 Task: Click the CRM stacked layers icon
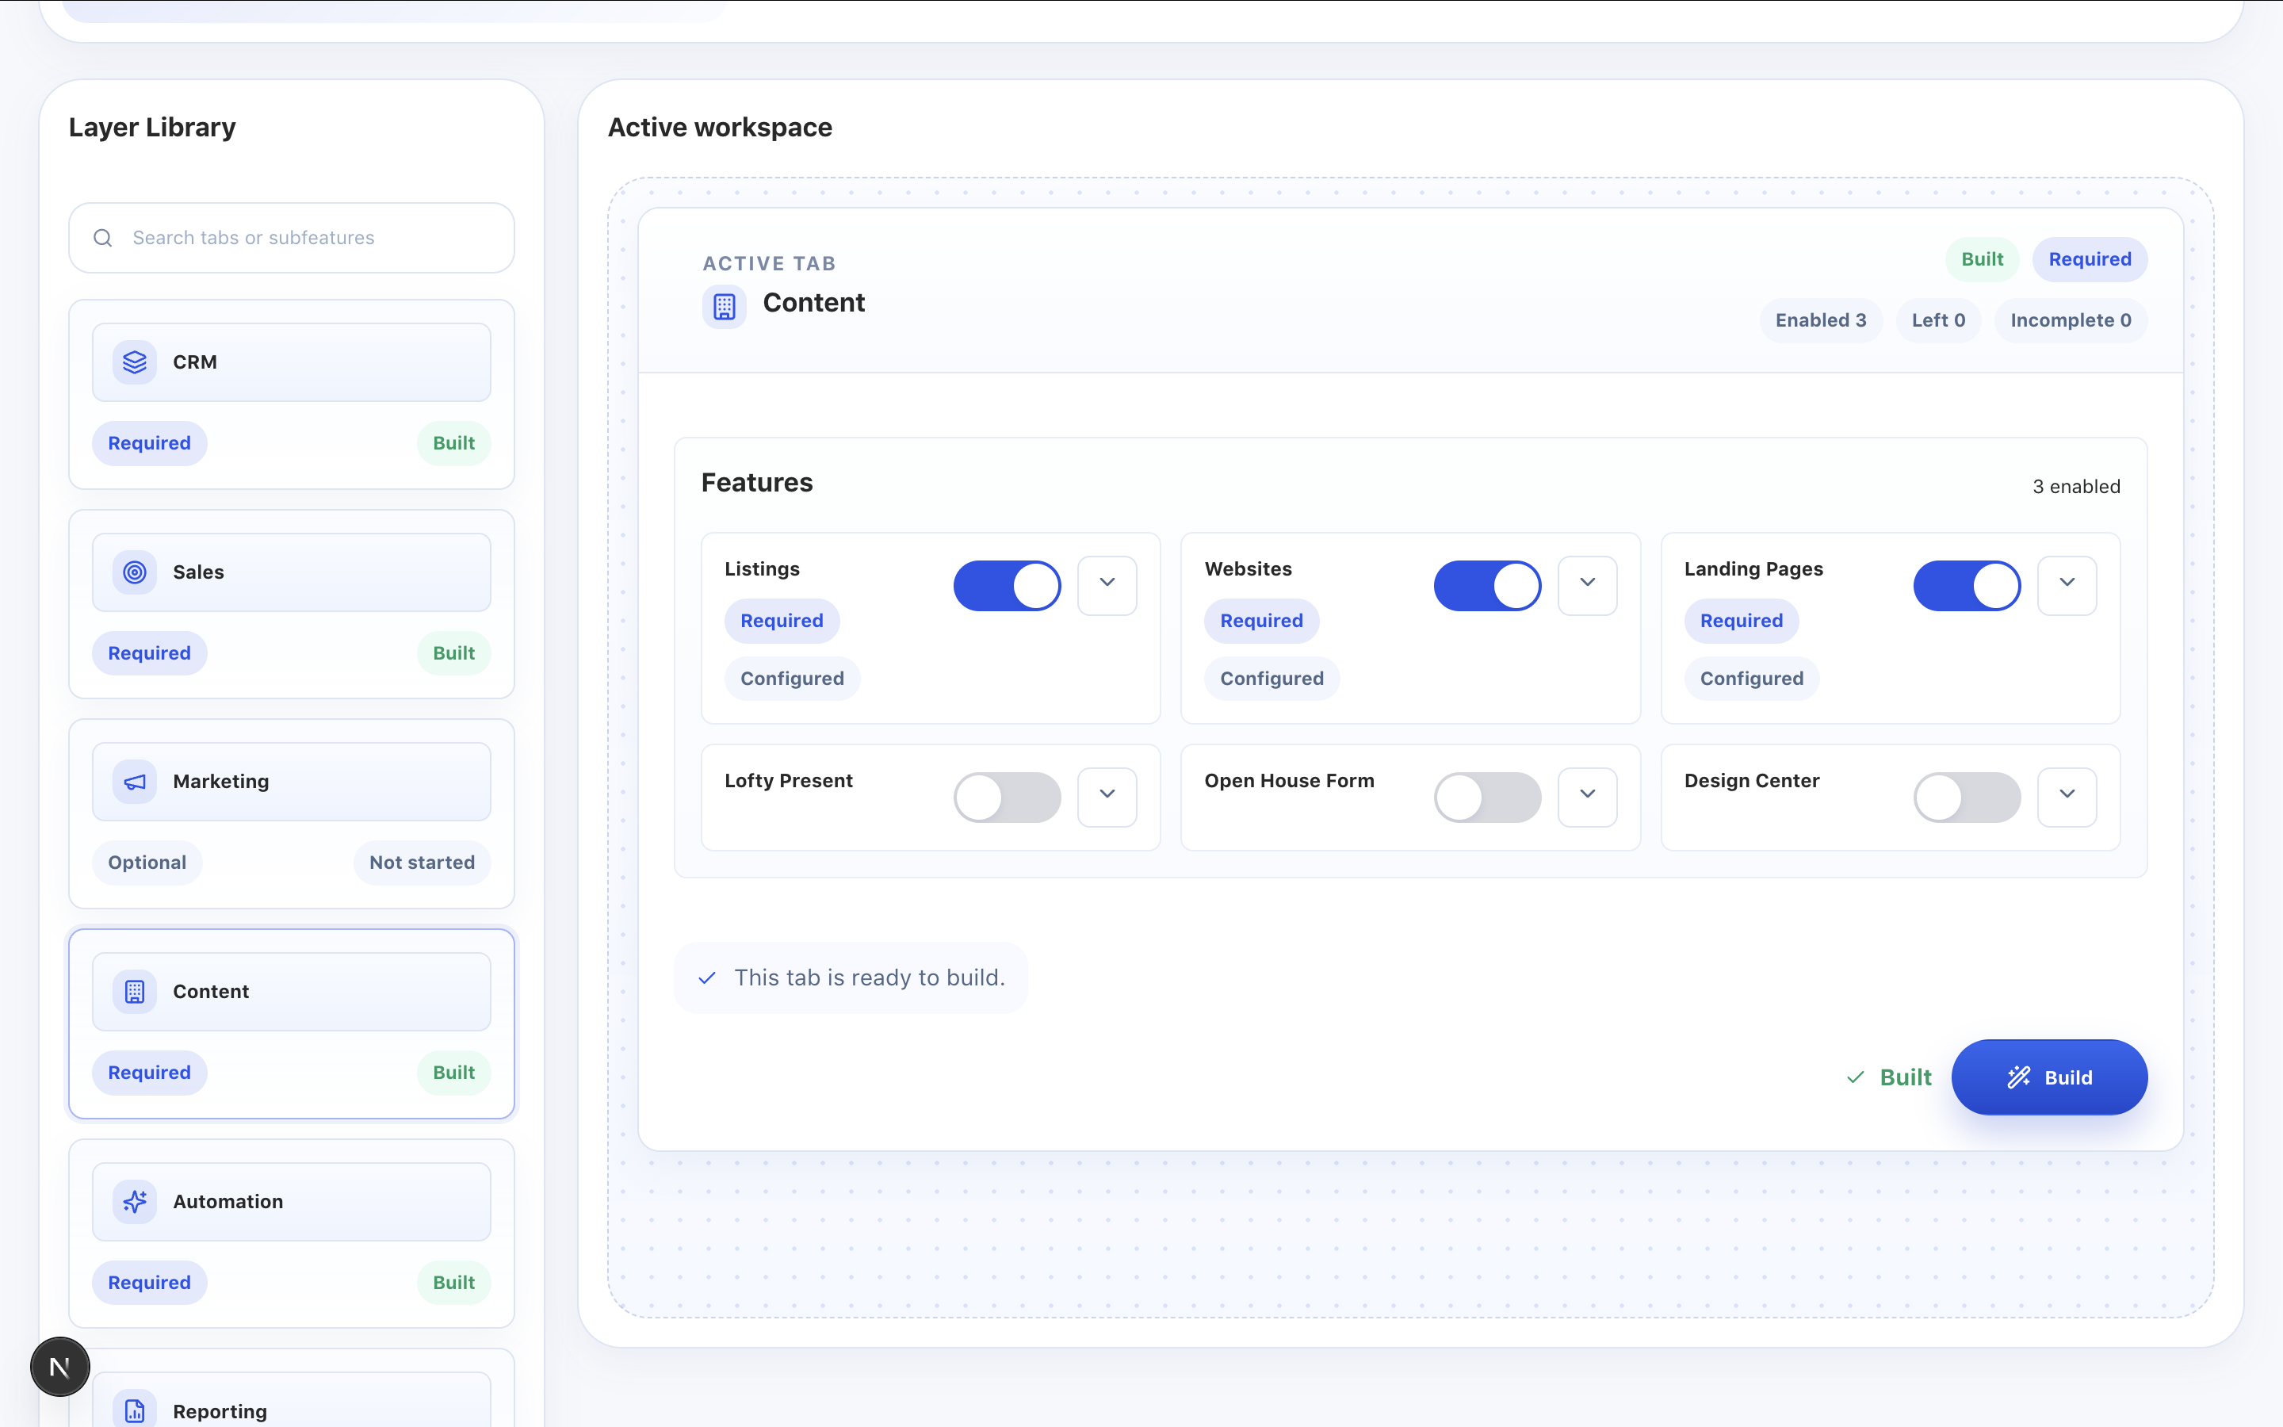135,362
